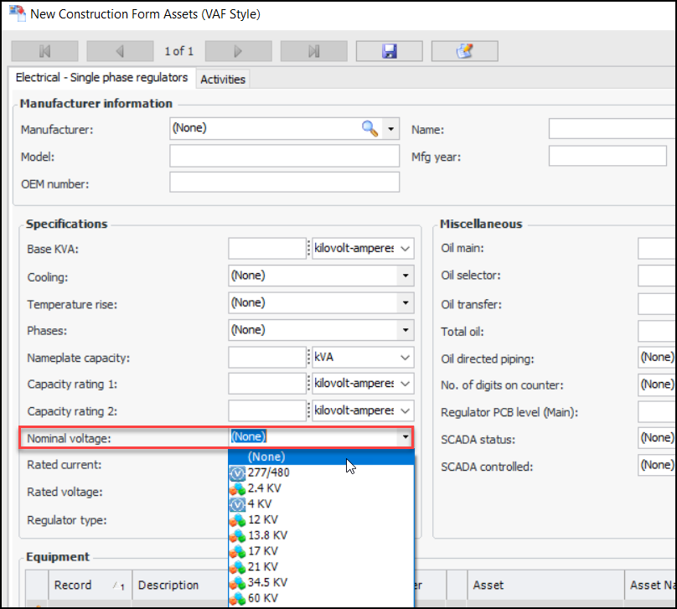Go to the previous record

point(120,51)
